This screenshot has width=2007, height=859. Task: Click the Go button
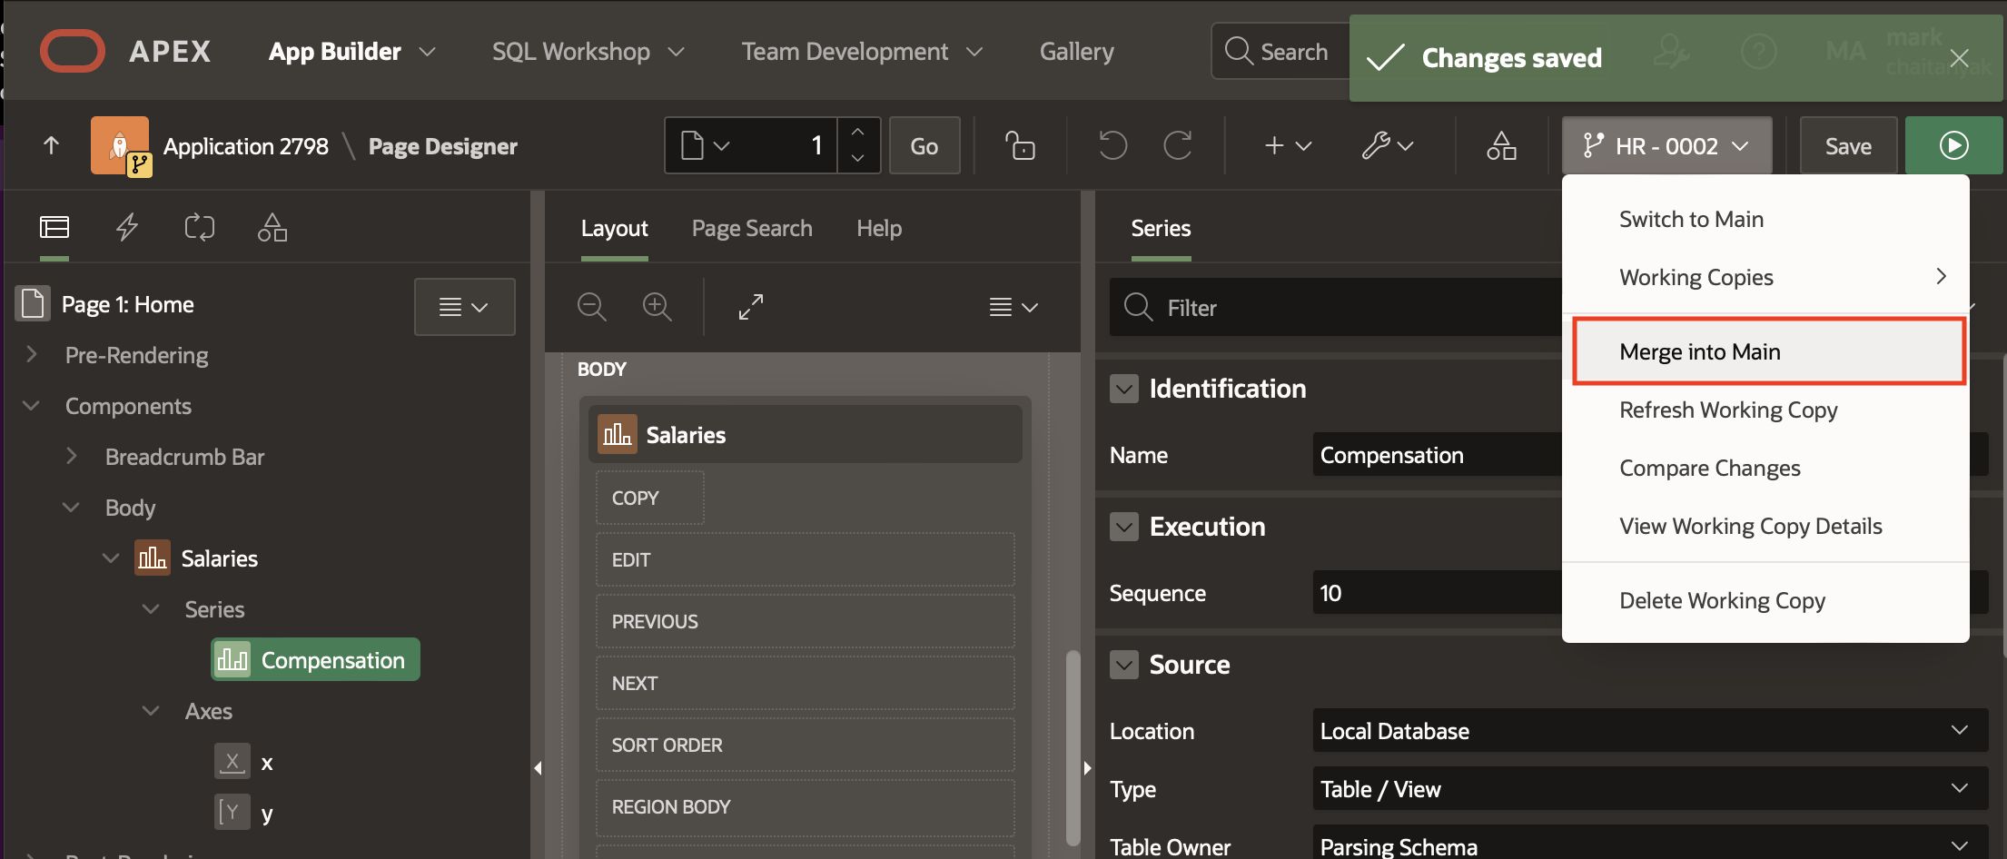(924, 145)
